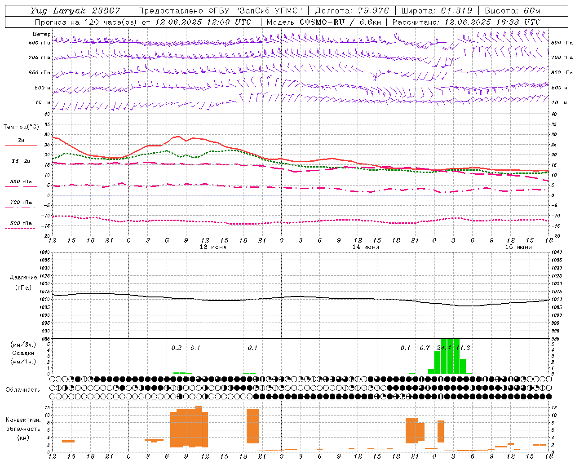Click the 700 гПа temperature legend entry

point(21,202)
